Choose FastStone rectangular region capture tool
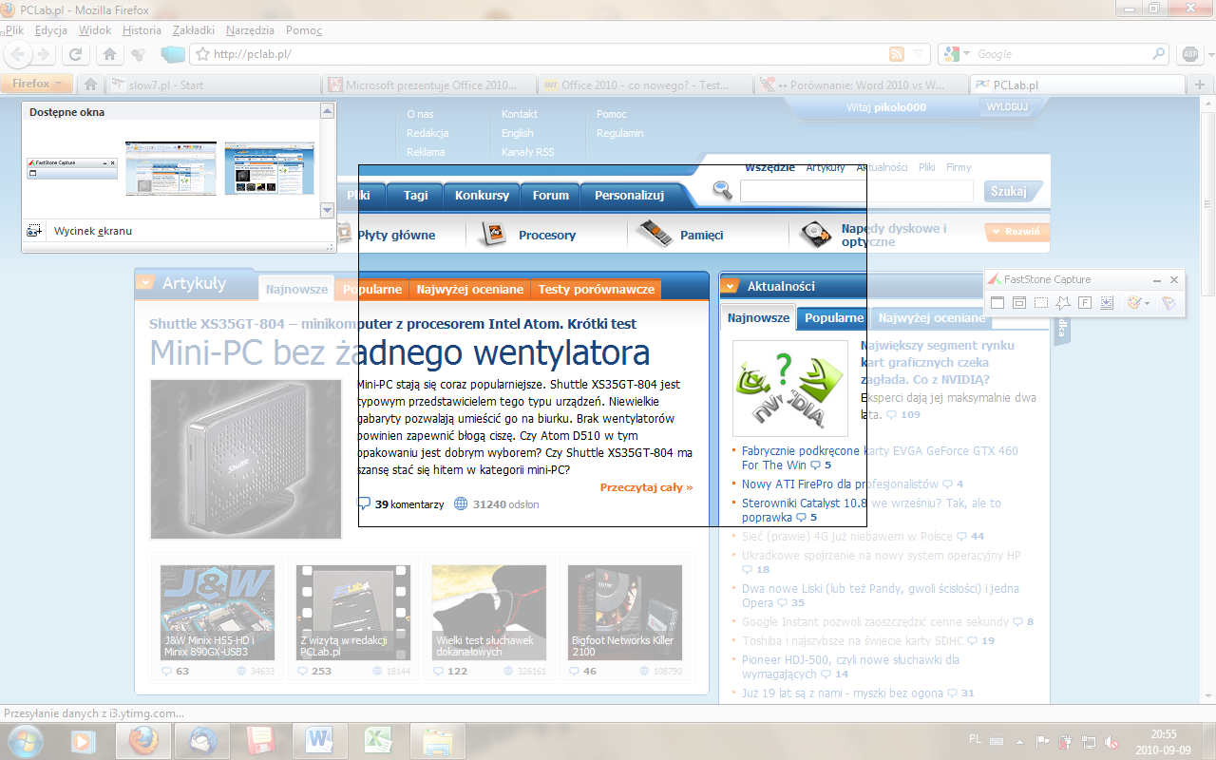 click(x=1041, y=303)
